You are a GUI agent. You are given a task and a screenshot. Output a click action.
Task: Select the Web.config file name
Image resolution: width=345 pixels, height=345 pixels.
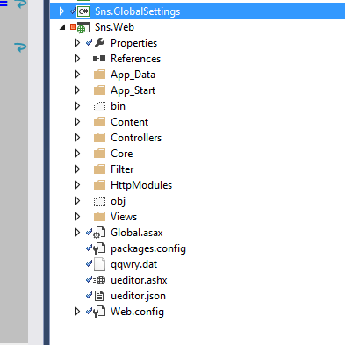[x=137, y=312]
